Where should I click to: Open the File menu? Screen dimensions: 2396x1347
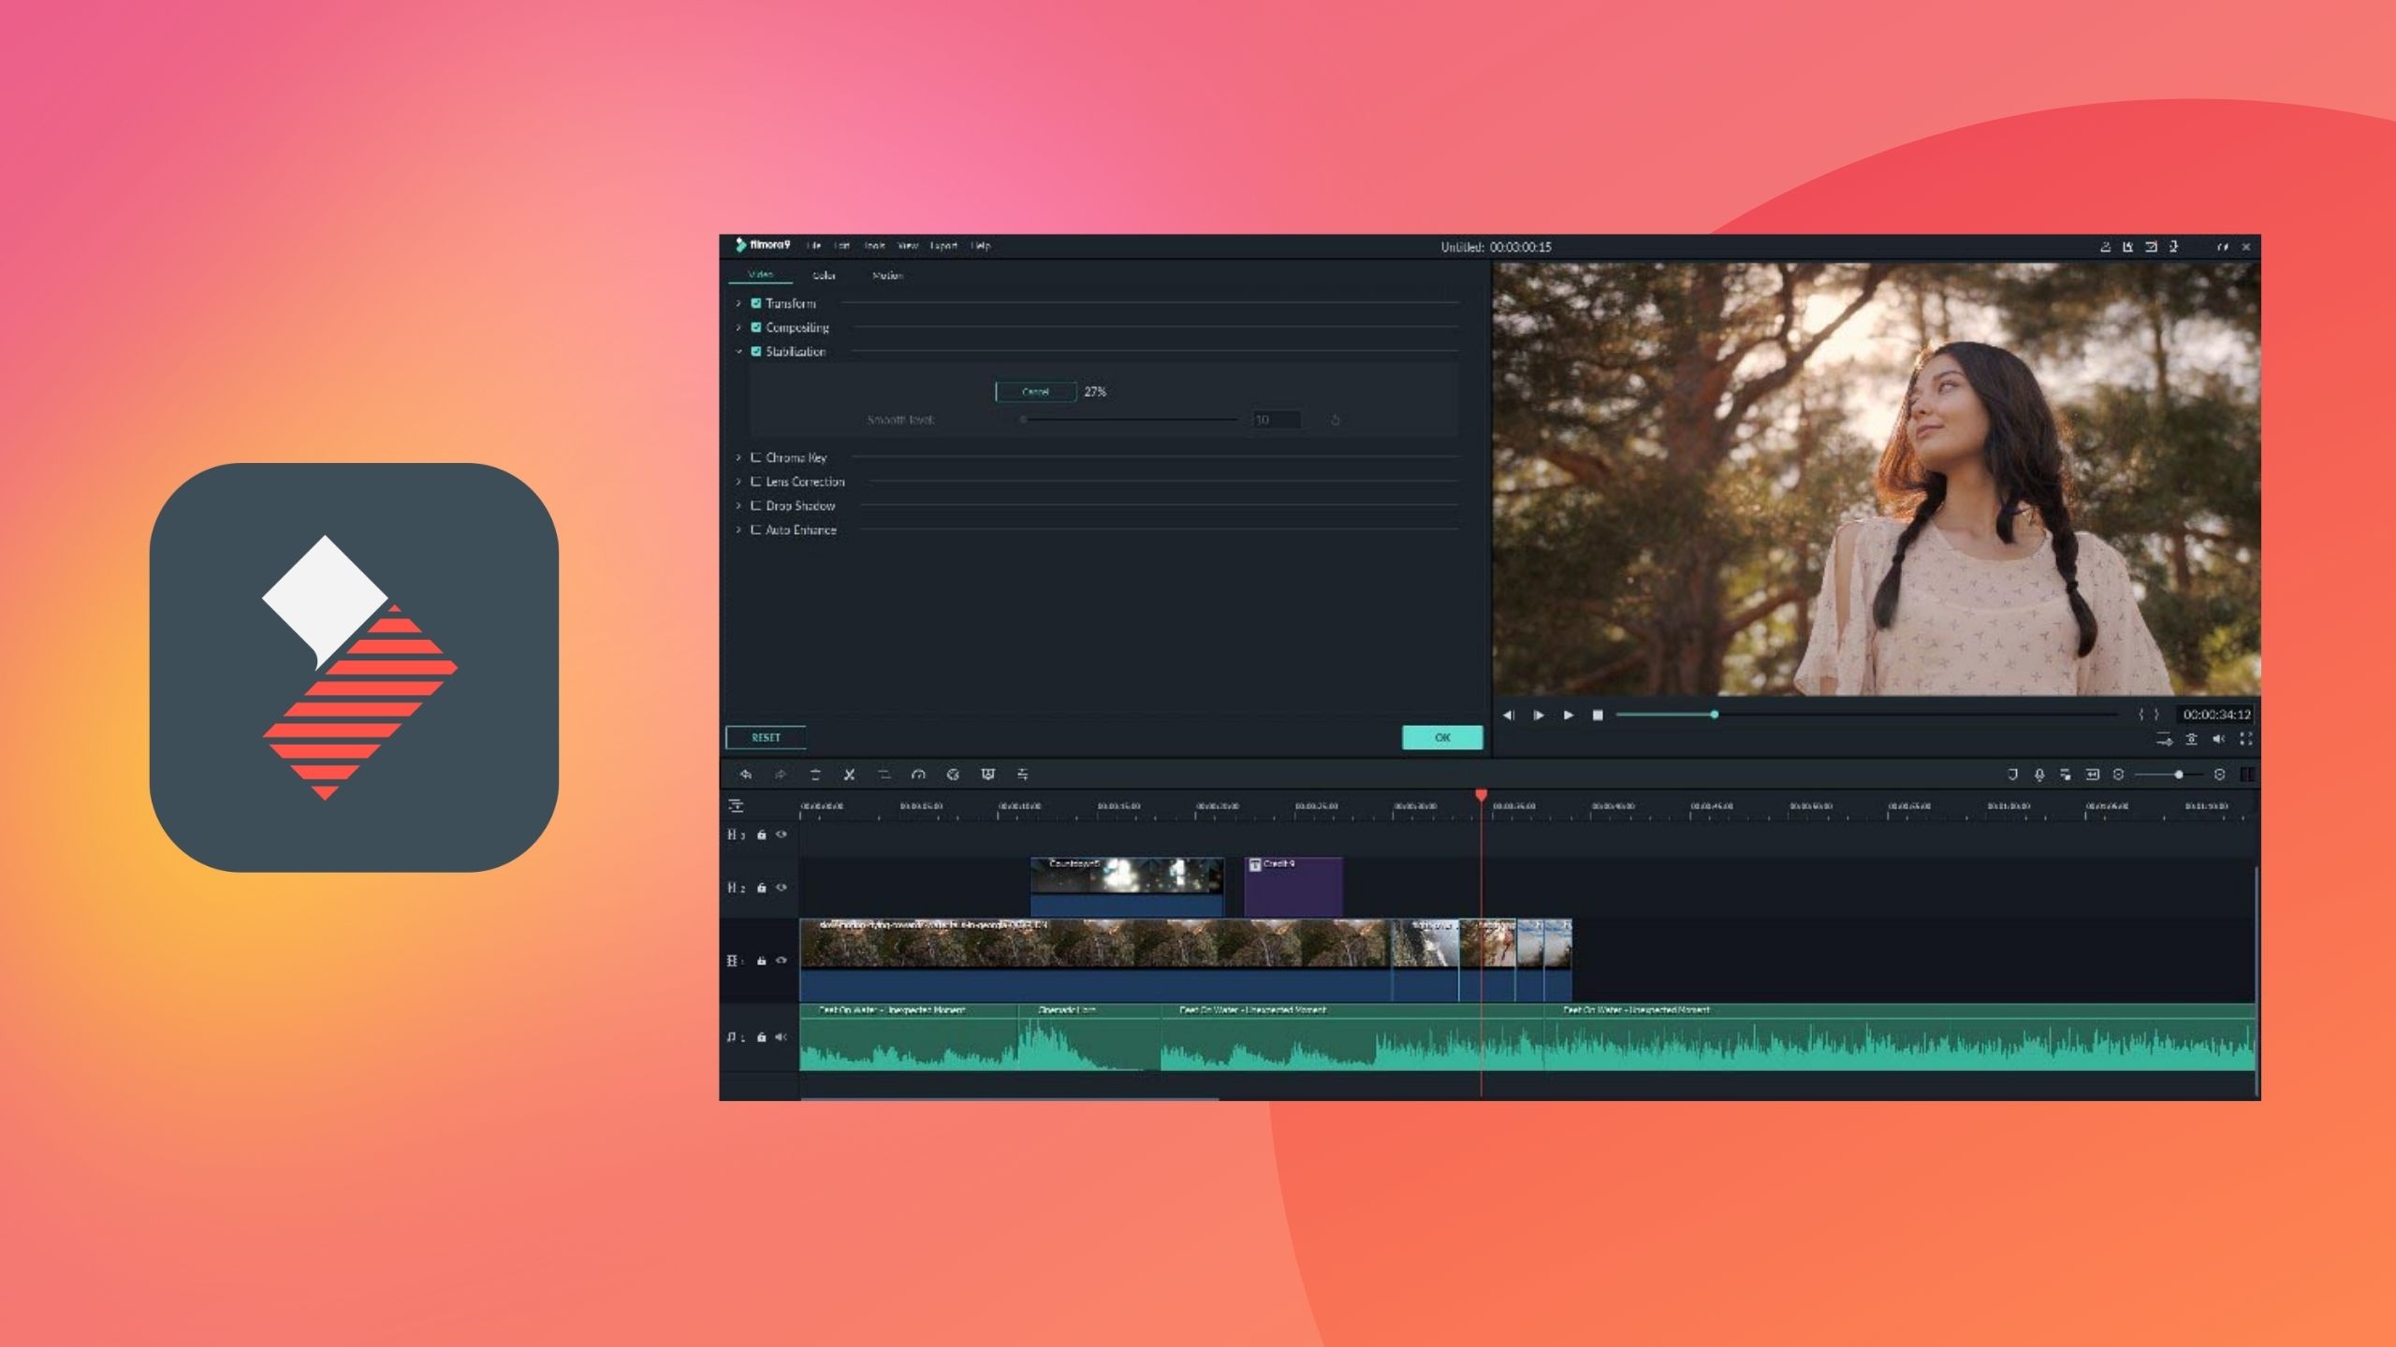point(813,246)
